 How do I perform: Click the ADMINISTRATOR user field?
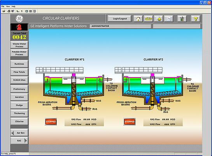[x=120, y=26]
